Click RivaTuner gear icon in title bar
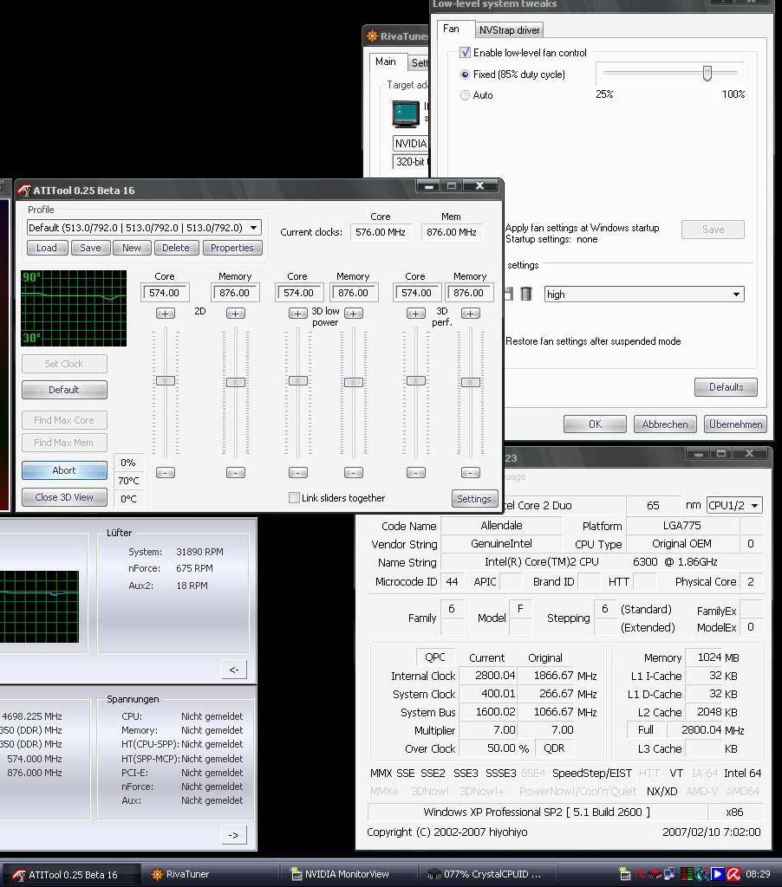The image size is (782, 887). (x=372, y=36)
